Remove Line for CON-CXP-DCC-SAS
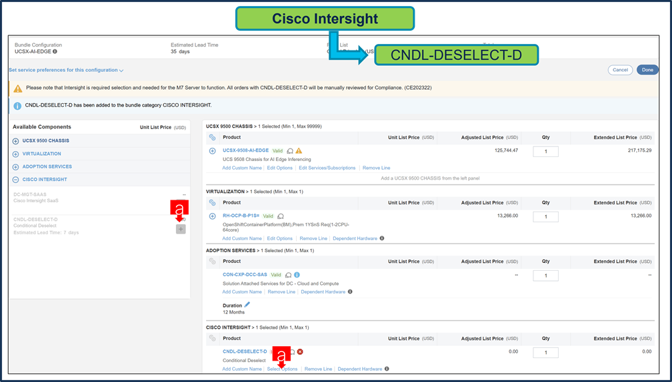The image size is (672, 382). coord(281,292)
